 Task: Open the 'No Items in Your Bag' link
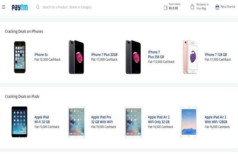click(x=202, y=6)
